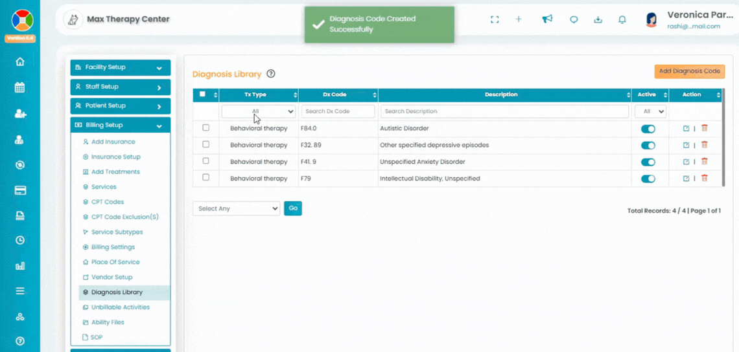Click the help icon beside Diagnosis Library
The image size is (739, 352).
click(x=270, y=74)
